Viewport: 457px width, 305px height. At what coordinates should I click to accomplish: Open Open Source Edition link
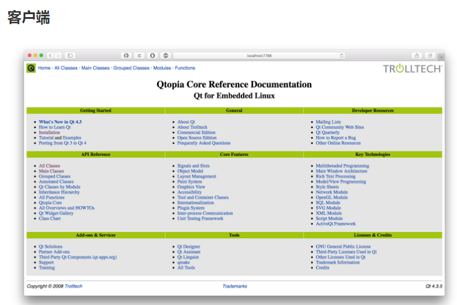point(197,138)
